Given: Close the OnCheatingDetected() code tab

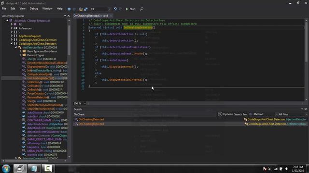Looking at the screenshot, I should click(x=111, y=16).
